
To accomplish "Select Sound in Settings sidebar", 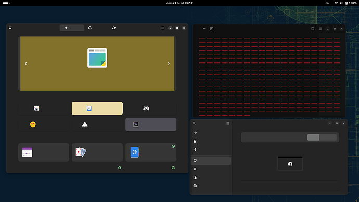I will pos(211,169).
